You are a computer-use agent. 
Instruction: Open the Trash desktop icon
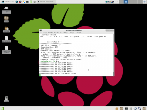[x=6, y=99]
